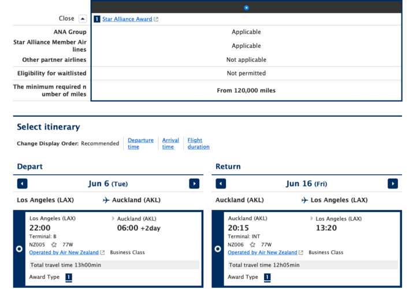Open Operated by Air New Zealand link for NZ005
The image size is (409, 289).
[x=64, y=253]
